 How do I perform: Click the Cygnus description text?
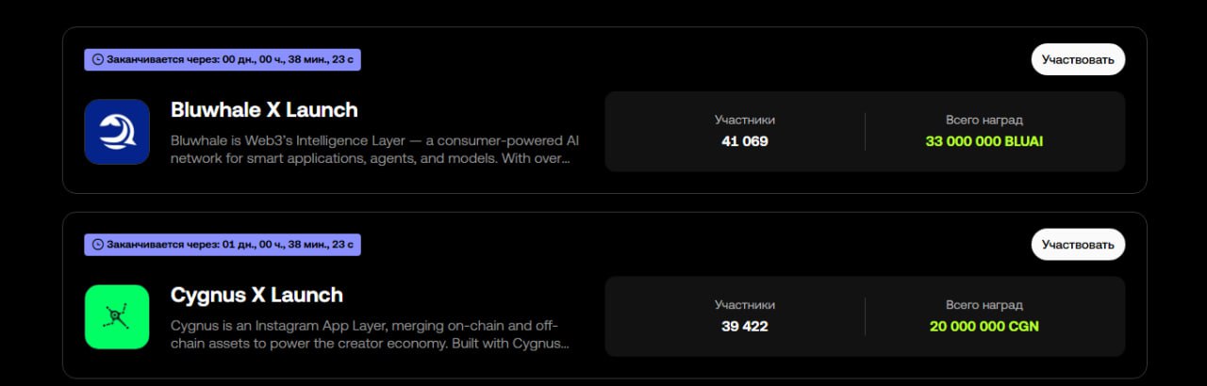(370, 334)
